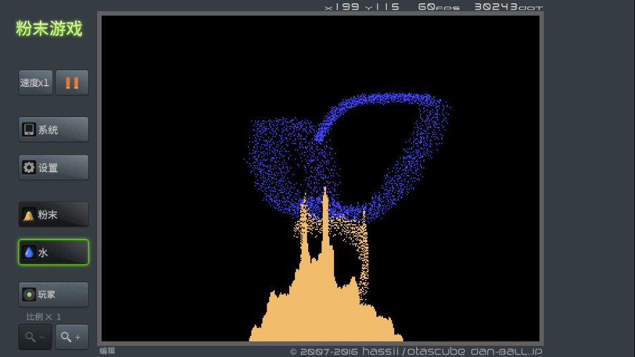Change the 速度x1 speed setting
Screen dimensions: 635x357
(35, 83)
